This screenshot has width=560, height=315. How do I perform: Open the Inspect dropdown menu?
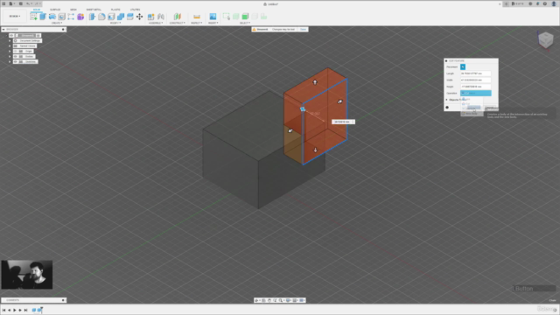(x=196, y=23)
